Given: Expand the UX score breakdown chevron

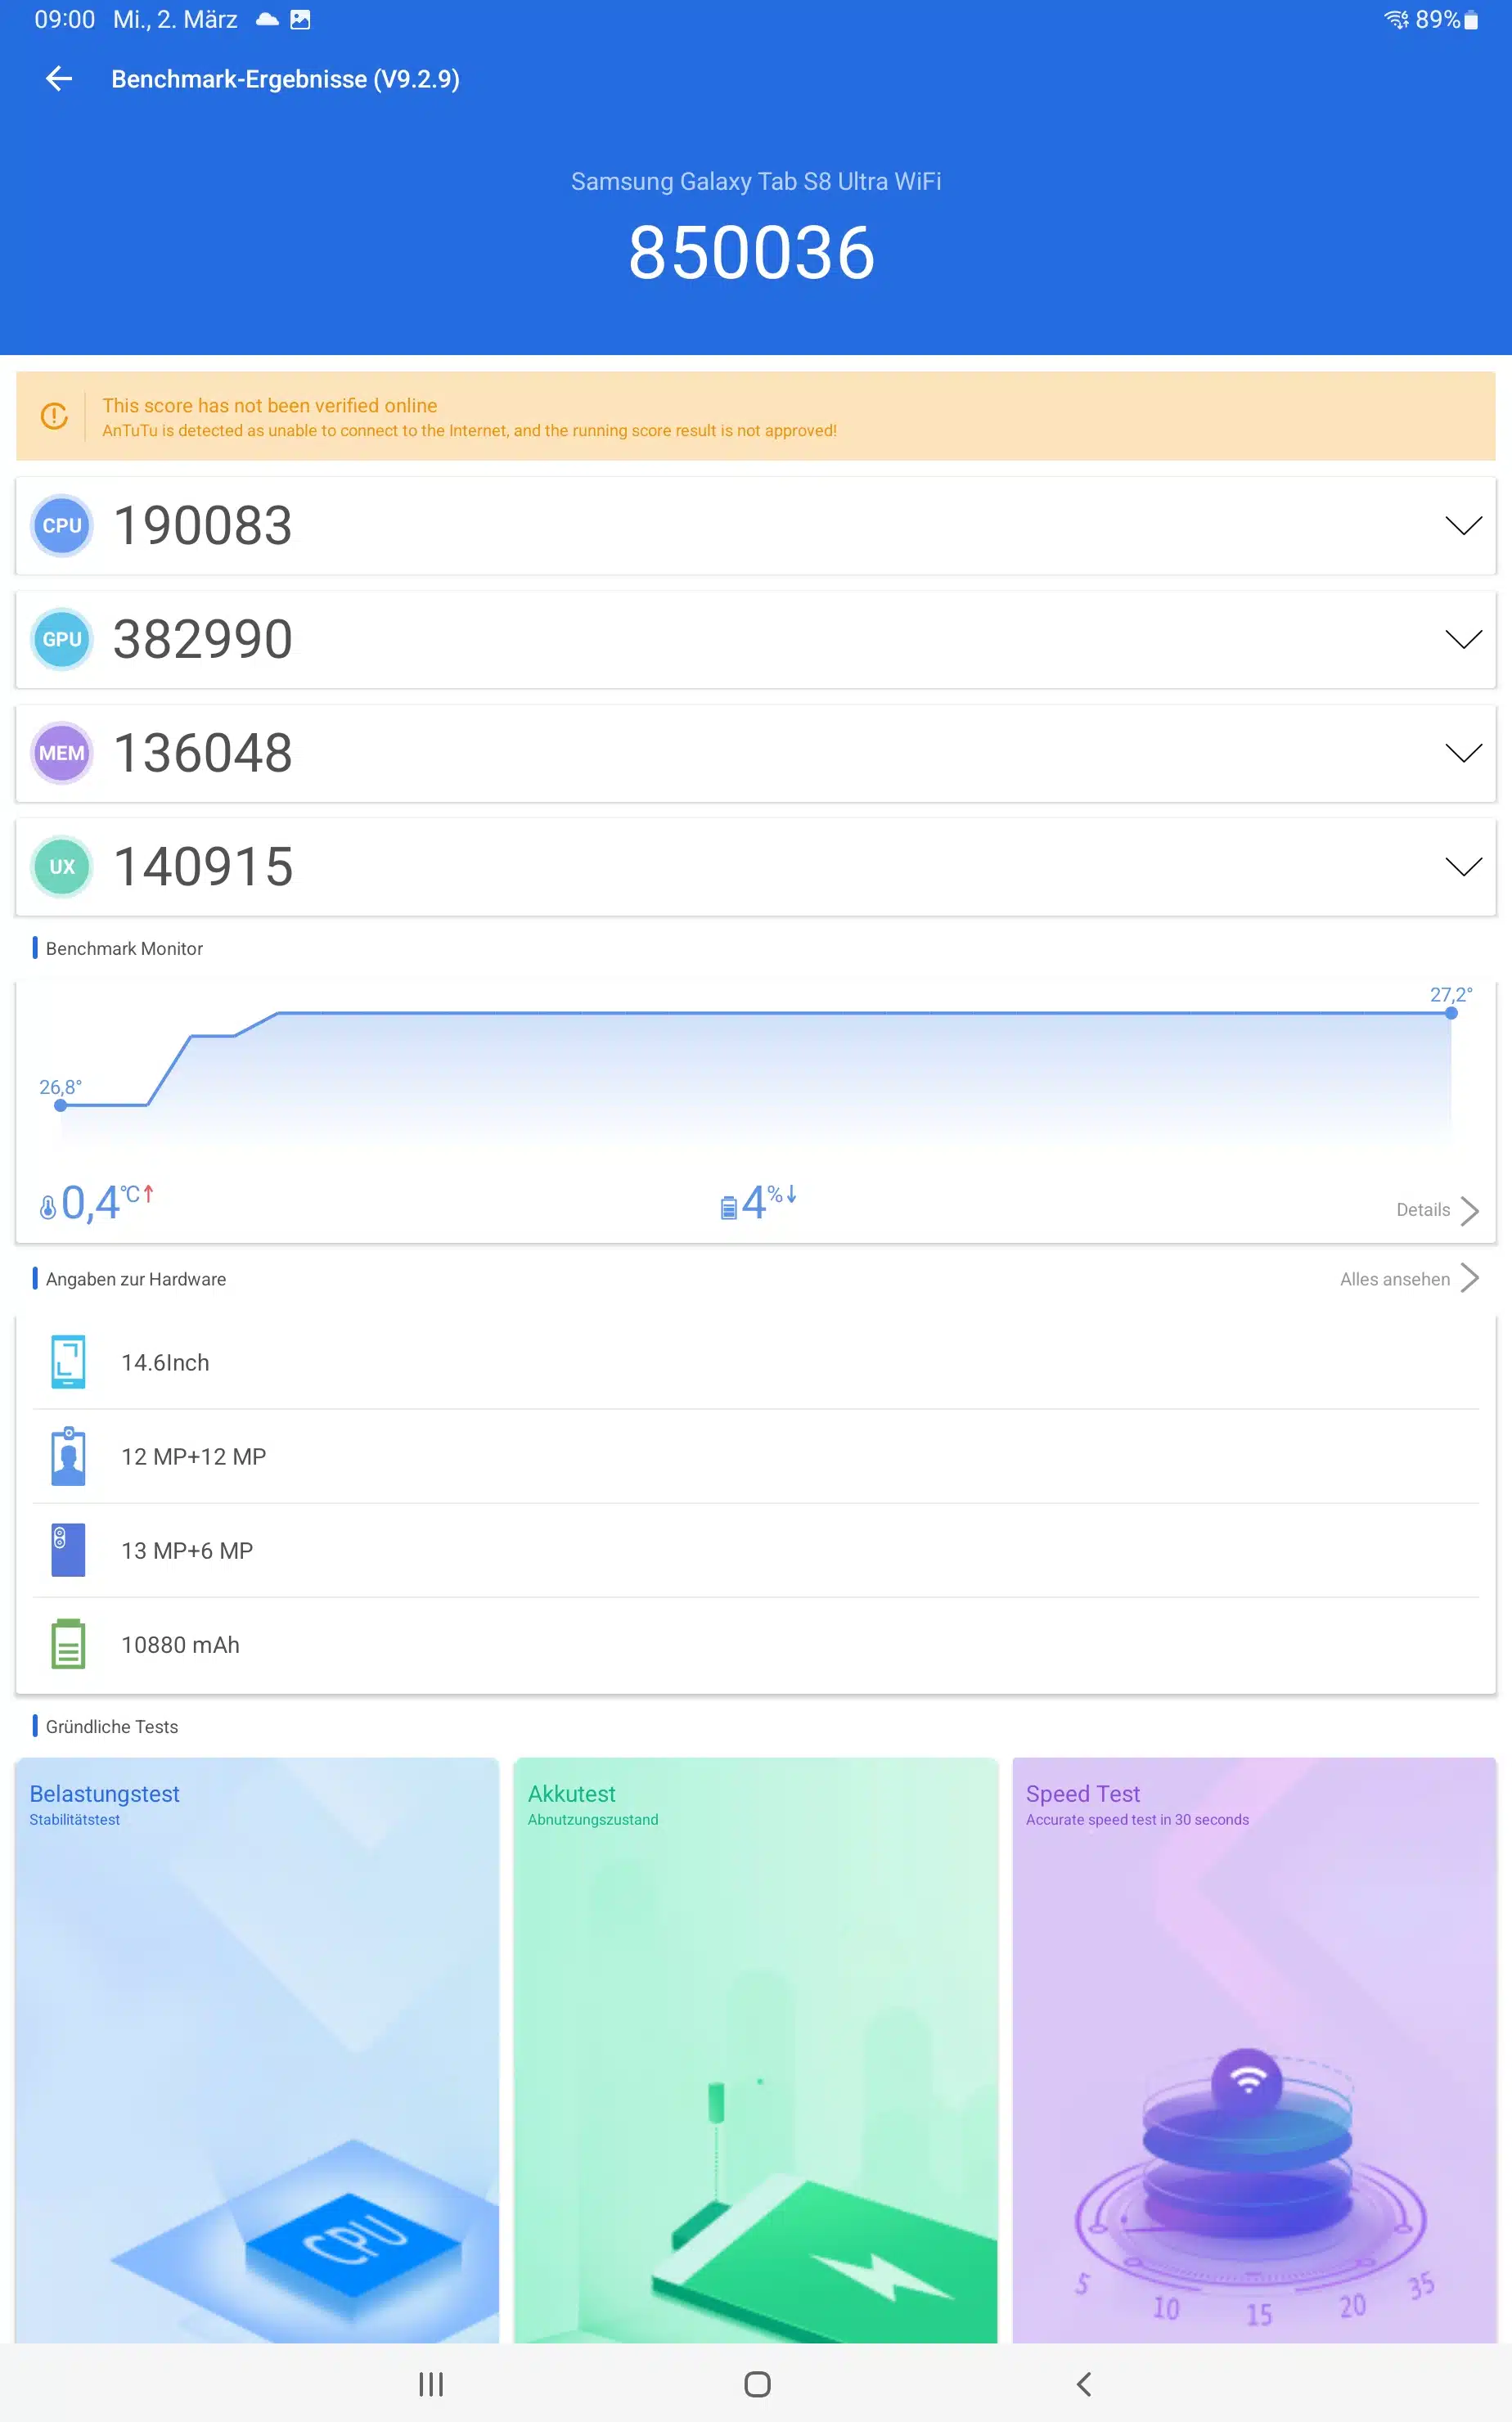Looking at the screenshot, I should (x=1463, y=867).
